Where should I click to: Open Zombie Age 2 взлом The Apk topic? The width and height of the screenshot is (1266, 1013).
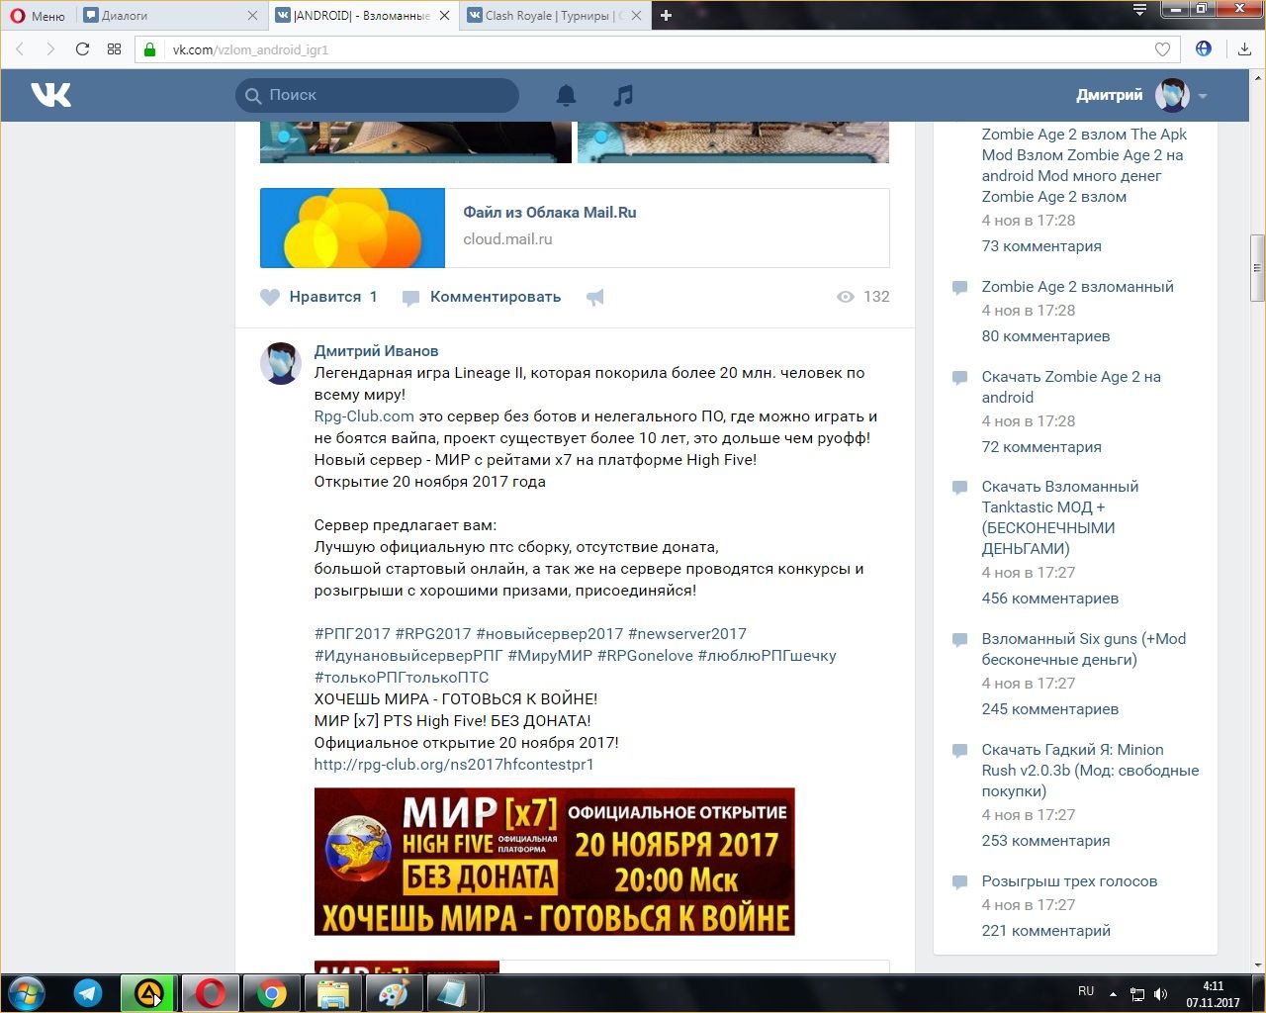point(1084,165)
